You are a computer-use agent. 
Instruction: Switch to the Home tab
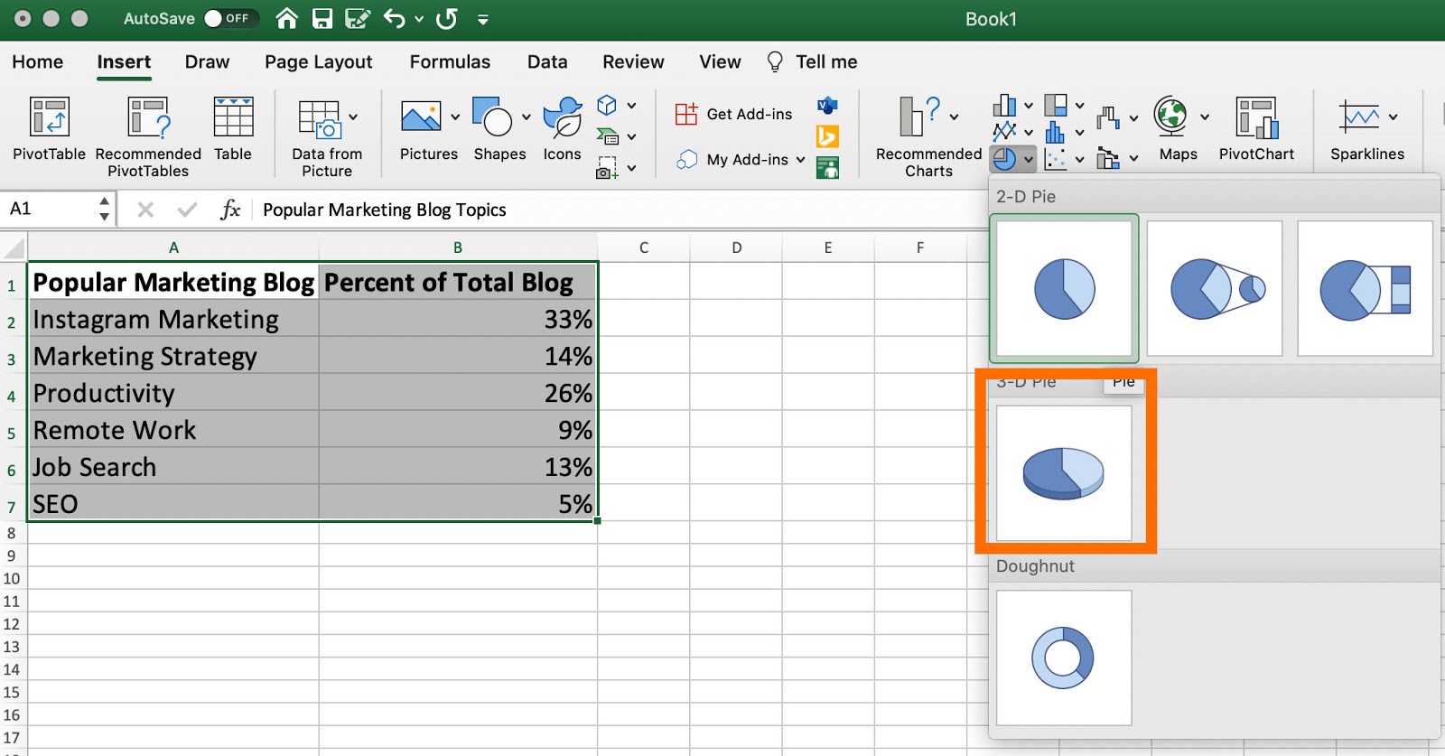click(38, 62)
